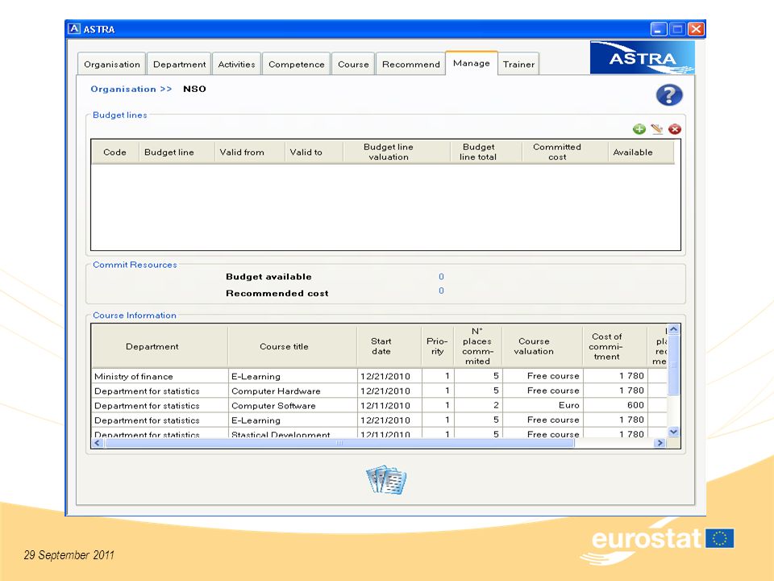Click the NSO organisation name
This screenshot has width=774, height=581.
194,89
